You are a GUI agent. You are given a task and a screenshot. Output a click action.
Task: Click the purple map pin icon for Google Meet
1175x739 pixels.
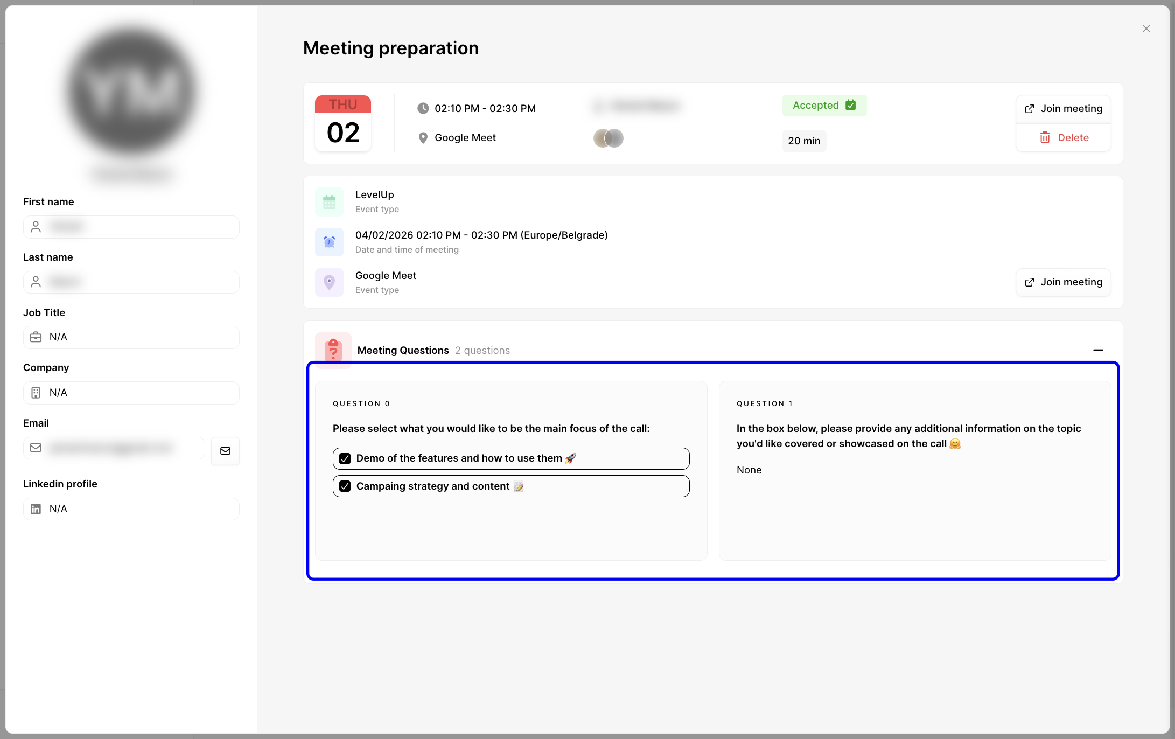(329, 282)
